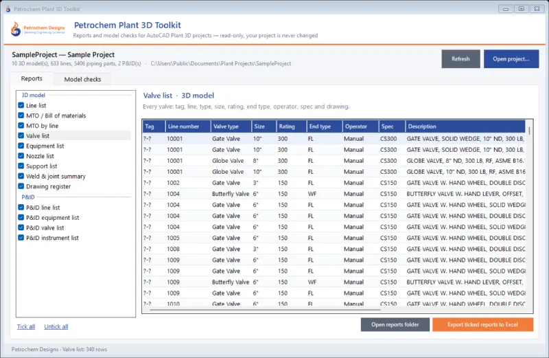Export ticked reports to Excel
Image resolution: width=549 pixels, height=358 pixels.
(x=483, y=325)
